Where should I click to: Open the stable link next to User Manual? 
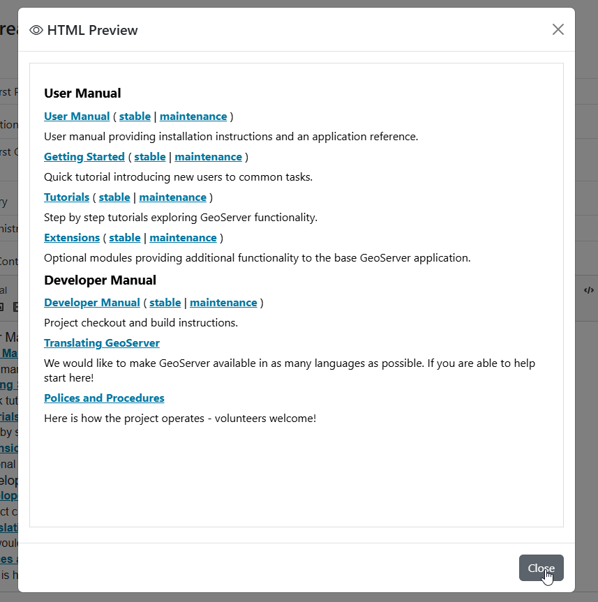tap(135, 116)
